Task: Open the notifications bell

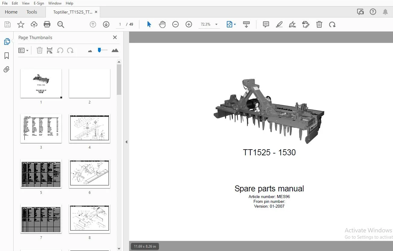Action: (x=385, y=12)
